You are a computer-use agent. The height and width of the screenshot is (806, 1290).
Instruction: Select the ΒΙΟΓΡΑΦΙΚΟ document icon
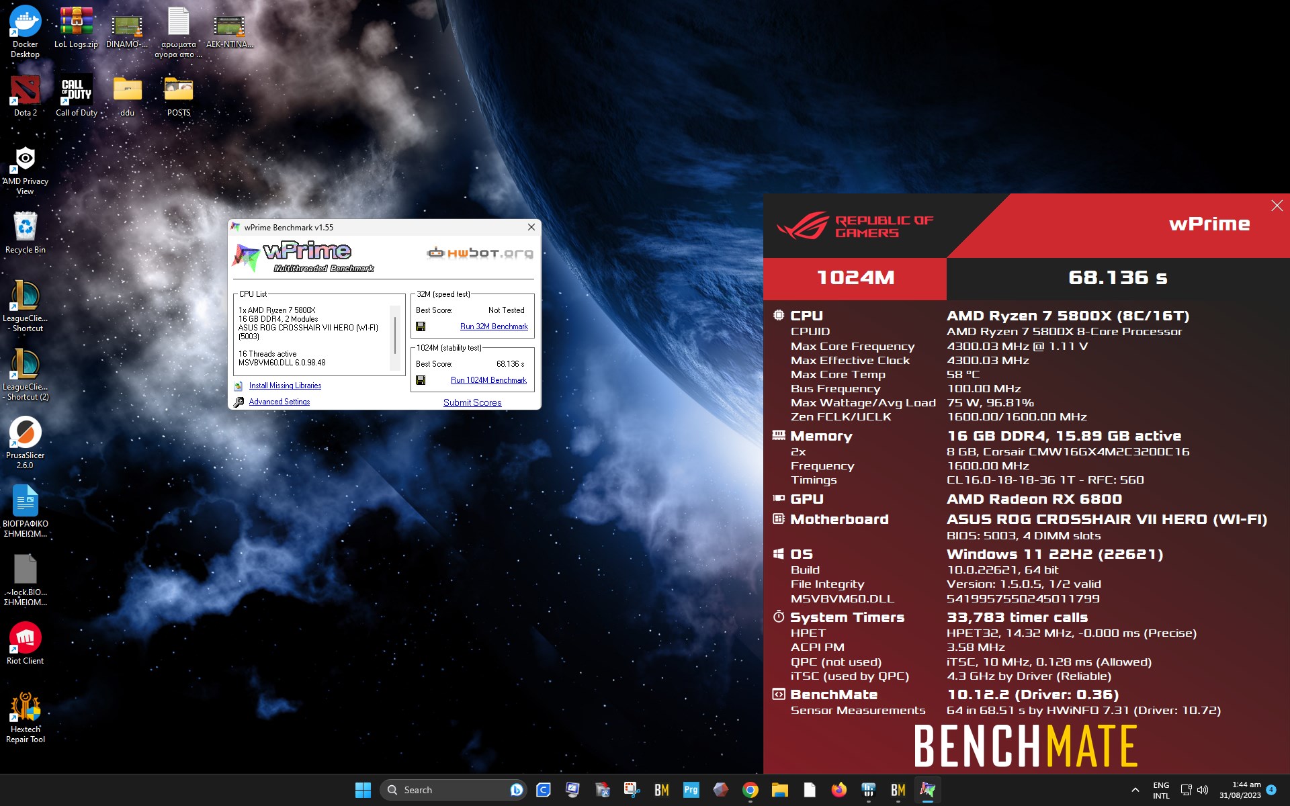[x=25, y=511]
